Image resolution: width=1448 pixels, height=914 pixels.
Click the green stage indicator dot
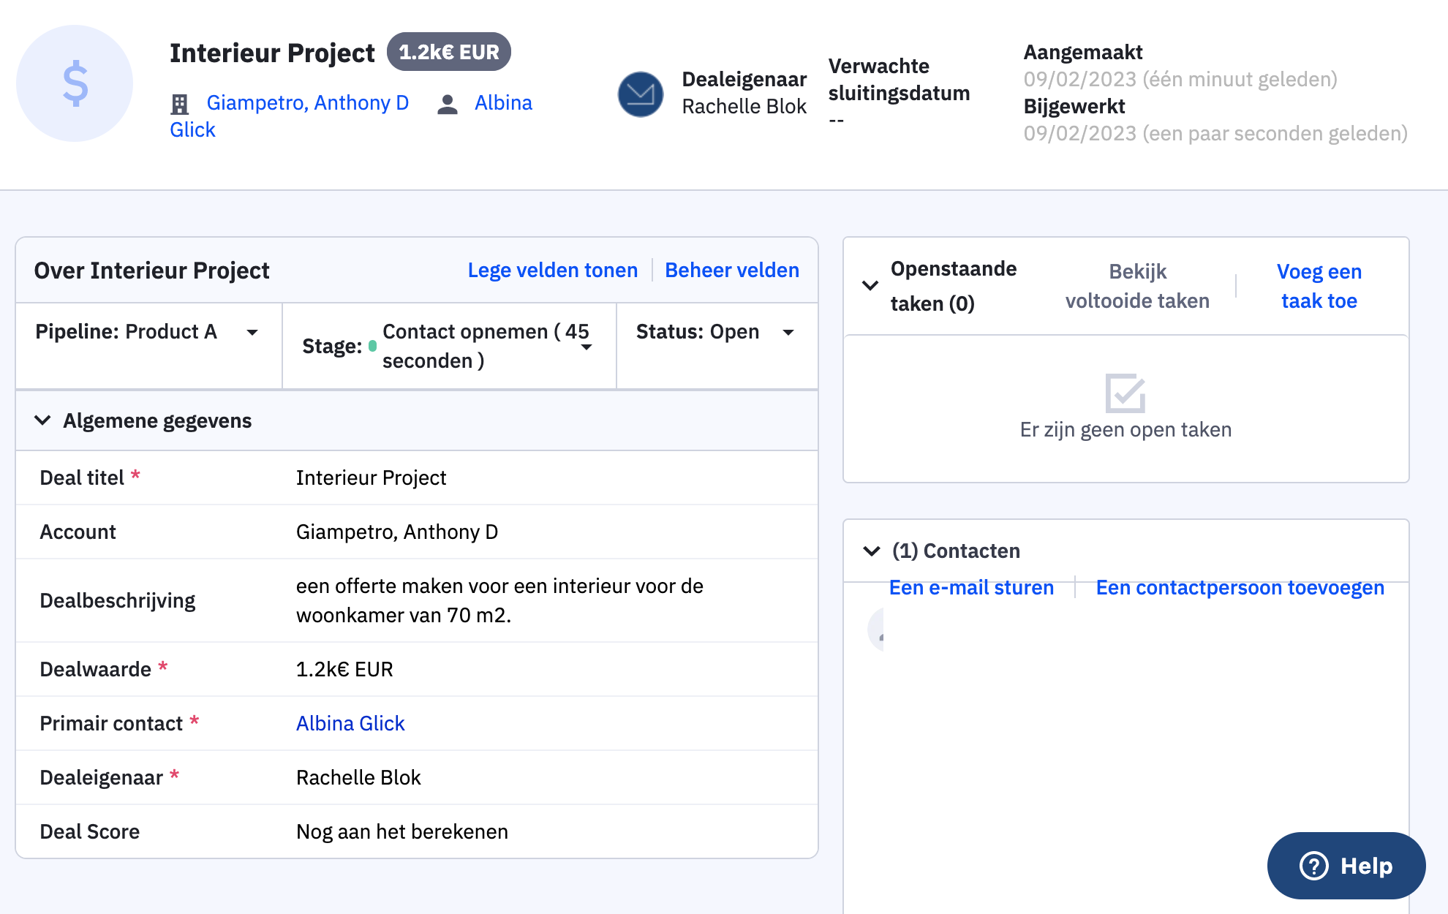(x=372, y=346)
